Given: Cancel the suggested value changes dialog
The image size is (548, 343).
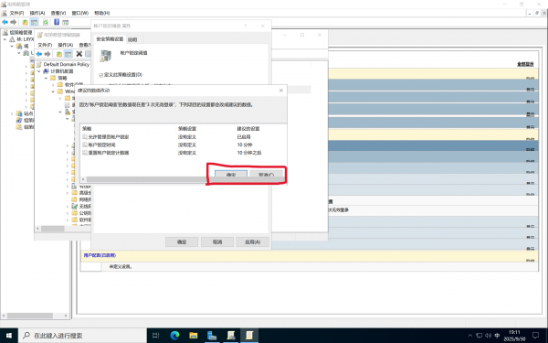Looking at the screenshot, I should click(x=267, y=175).
